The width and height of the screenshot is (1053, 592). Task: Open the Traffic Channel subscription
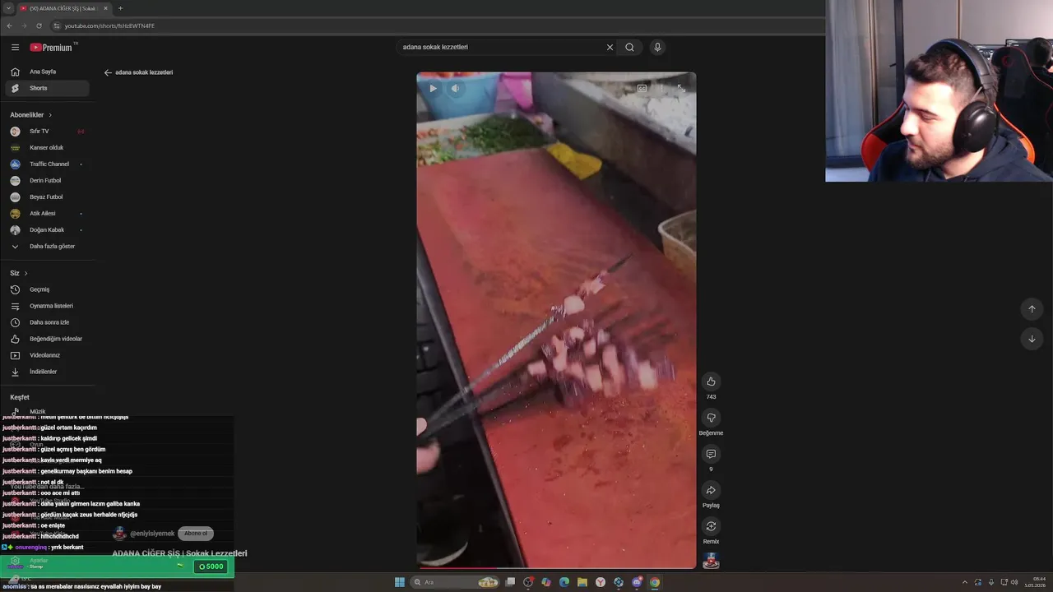(x=47, y=164)
